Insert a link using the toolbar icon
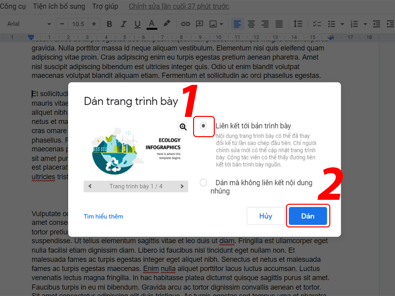The width and height of the screenshot is (395, 296). click(186, 24)
